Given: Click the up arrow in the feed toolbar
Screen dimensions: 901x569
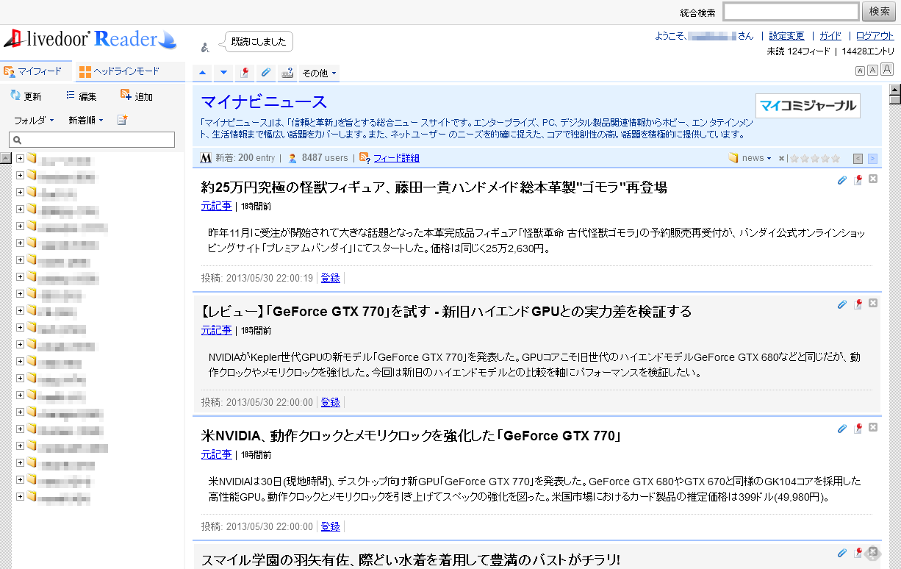Looking at the screenshot, I should 203,73.
